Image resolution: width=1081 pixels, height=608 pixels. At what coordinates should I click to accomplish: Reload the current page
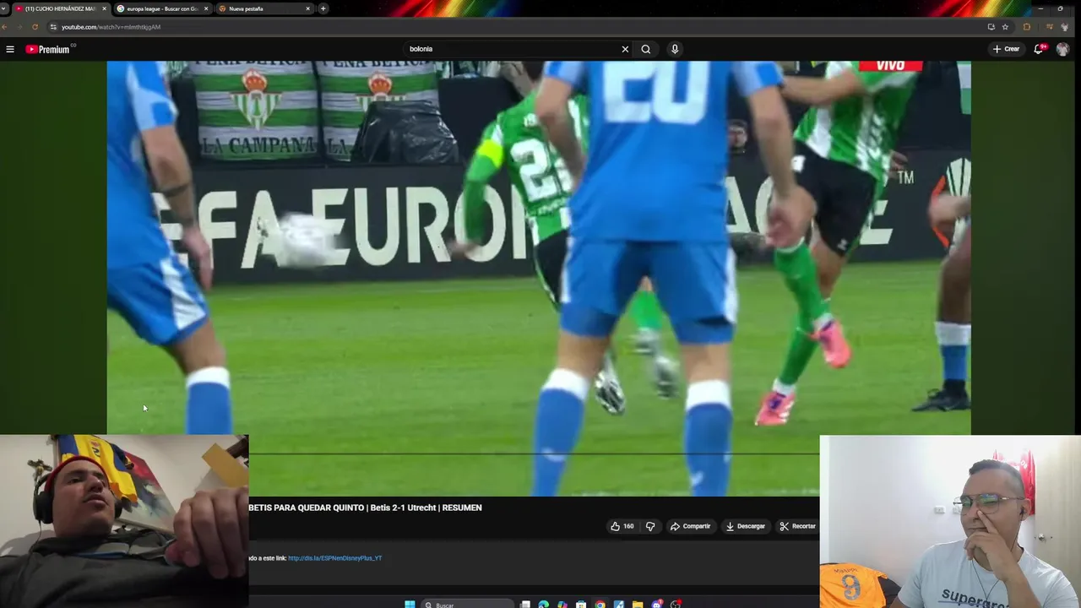(x=35, y=27)
